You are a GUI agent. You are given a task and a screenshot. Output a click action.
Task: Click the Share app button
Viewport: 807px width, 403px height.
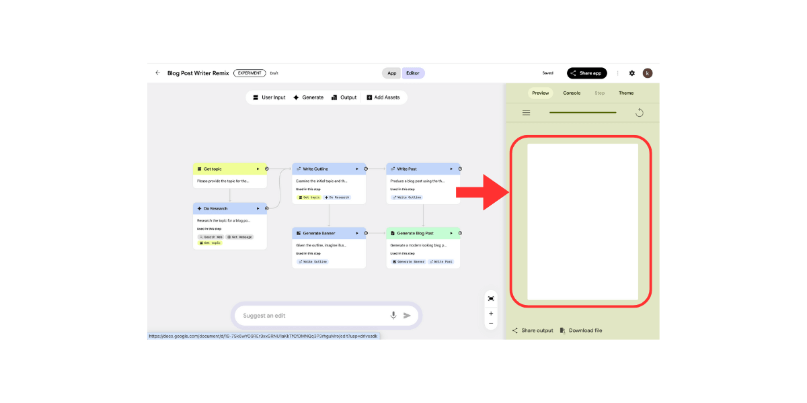587,73
